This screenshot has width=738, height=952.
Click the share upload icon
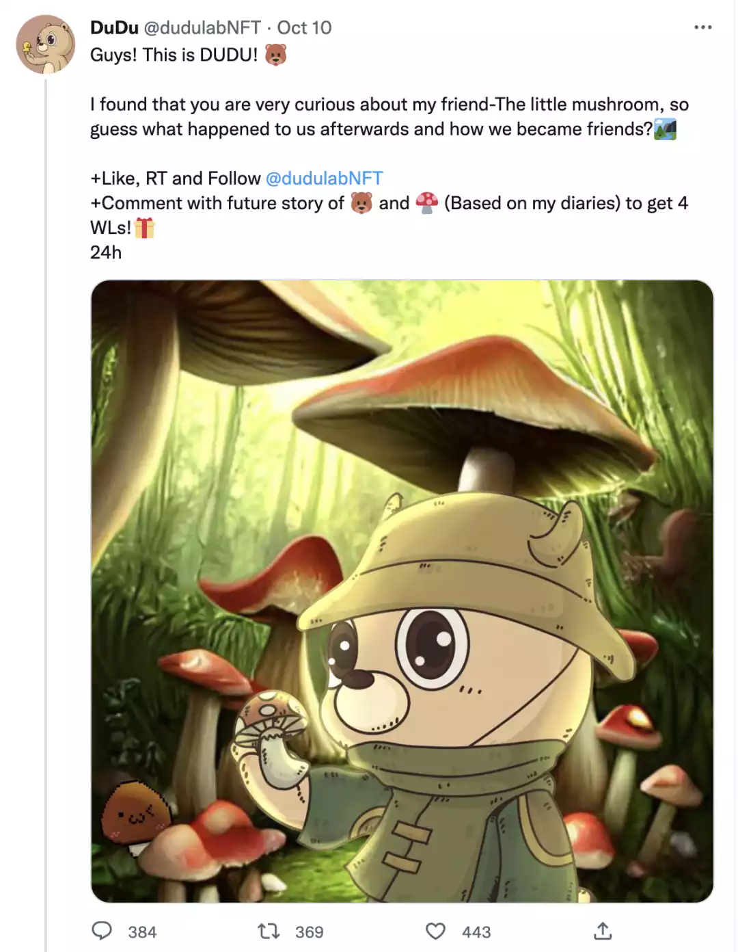pos(602,931)
